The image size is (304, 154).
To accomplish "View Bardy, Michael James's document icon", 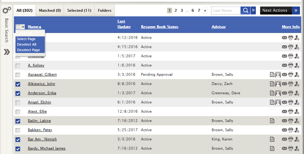I will point(272,148).
